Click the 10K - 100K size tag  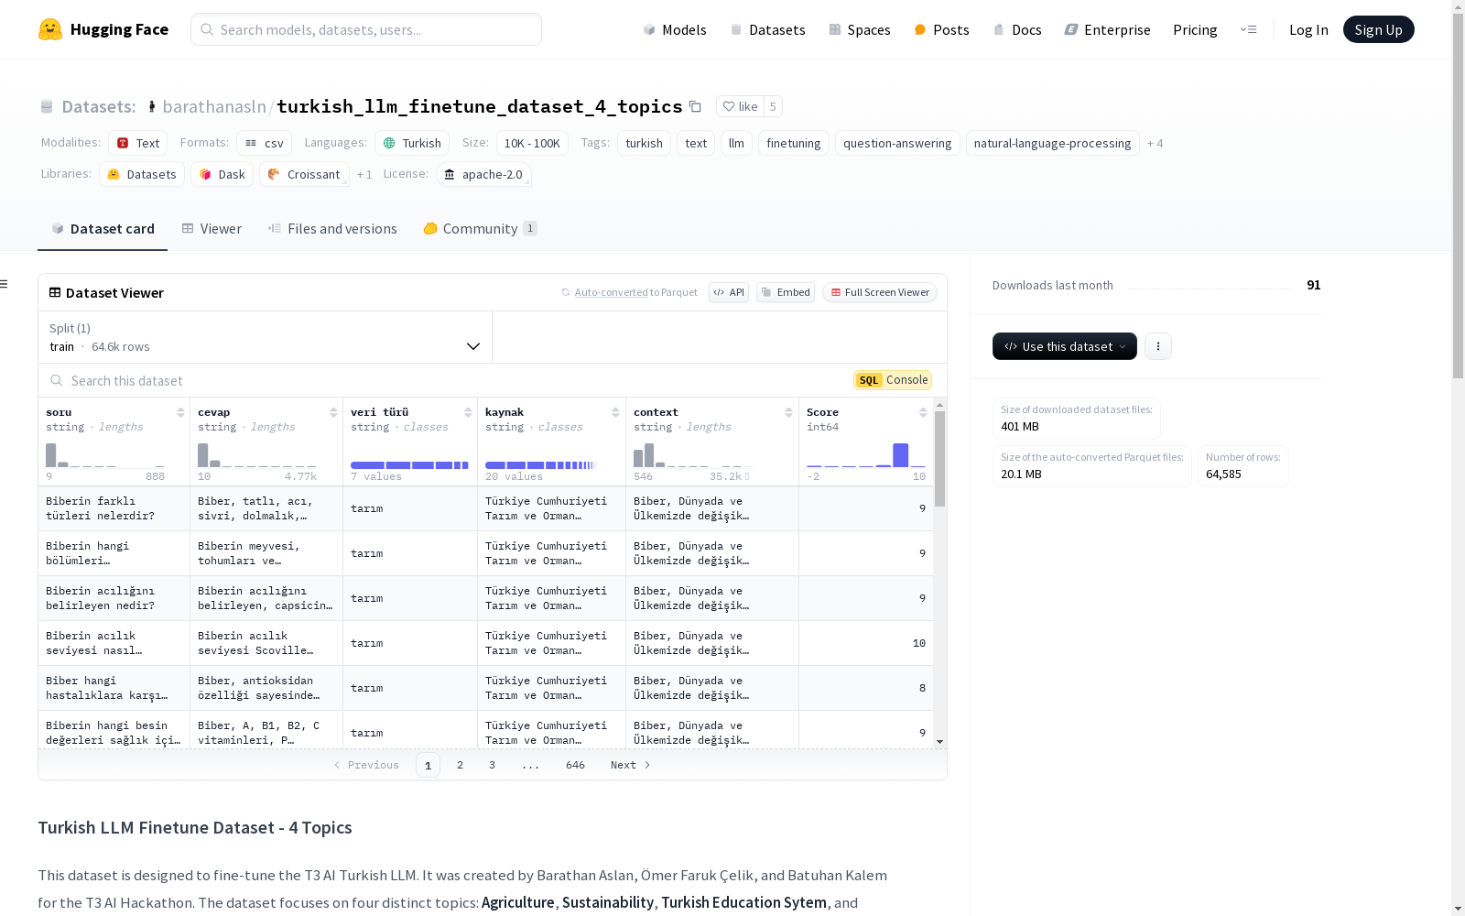[532, 143]
